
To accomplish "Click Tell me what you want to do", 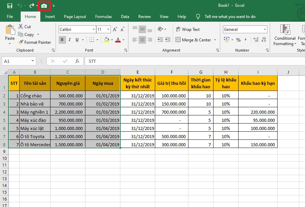I will tap(230, 17).
